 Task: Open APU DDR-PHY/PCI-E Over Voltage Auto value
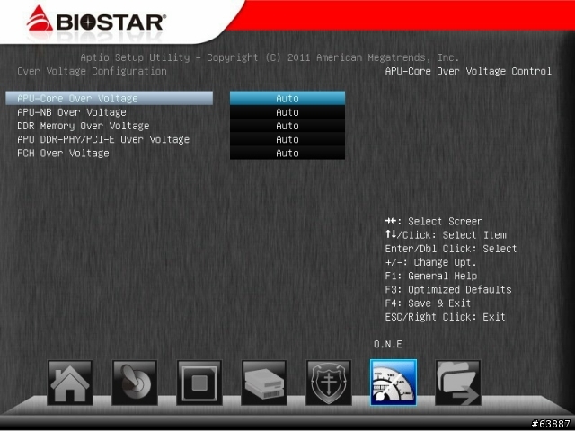(x=287, y=139)
